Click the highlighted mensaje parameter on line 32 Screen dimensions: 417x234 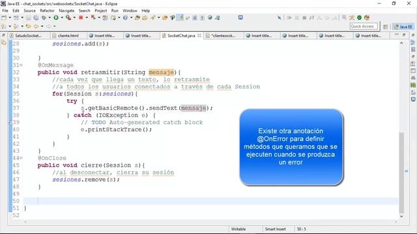(x=161, y=72)
